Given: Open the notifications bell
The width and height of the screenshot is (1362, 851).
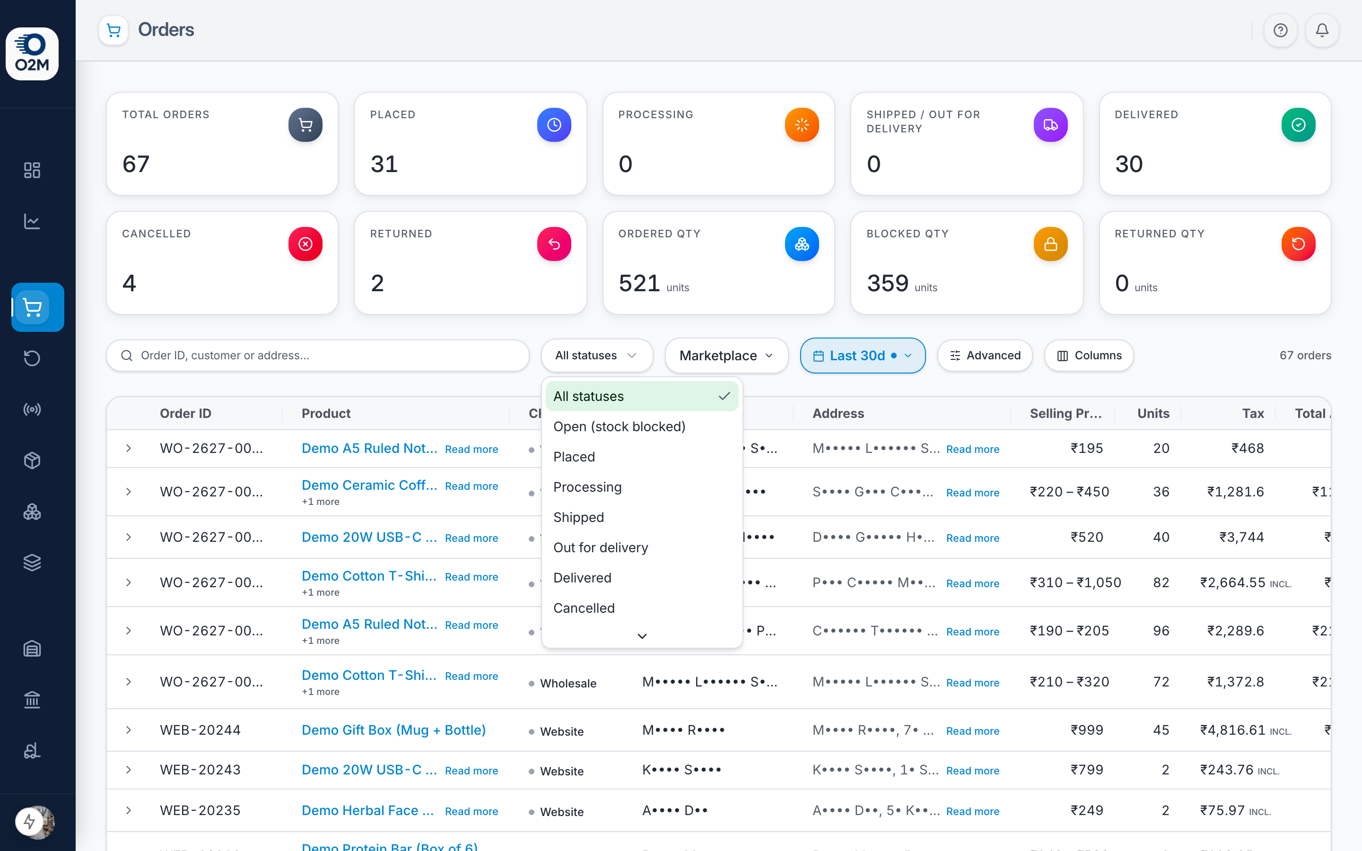Looking at the screenshot, I should tap(1322, 30).
